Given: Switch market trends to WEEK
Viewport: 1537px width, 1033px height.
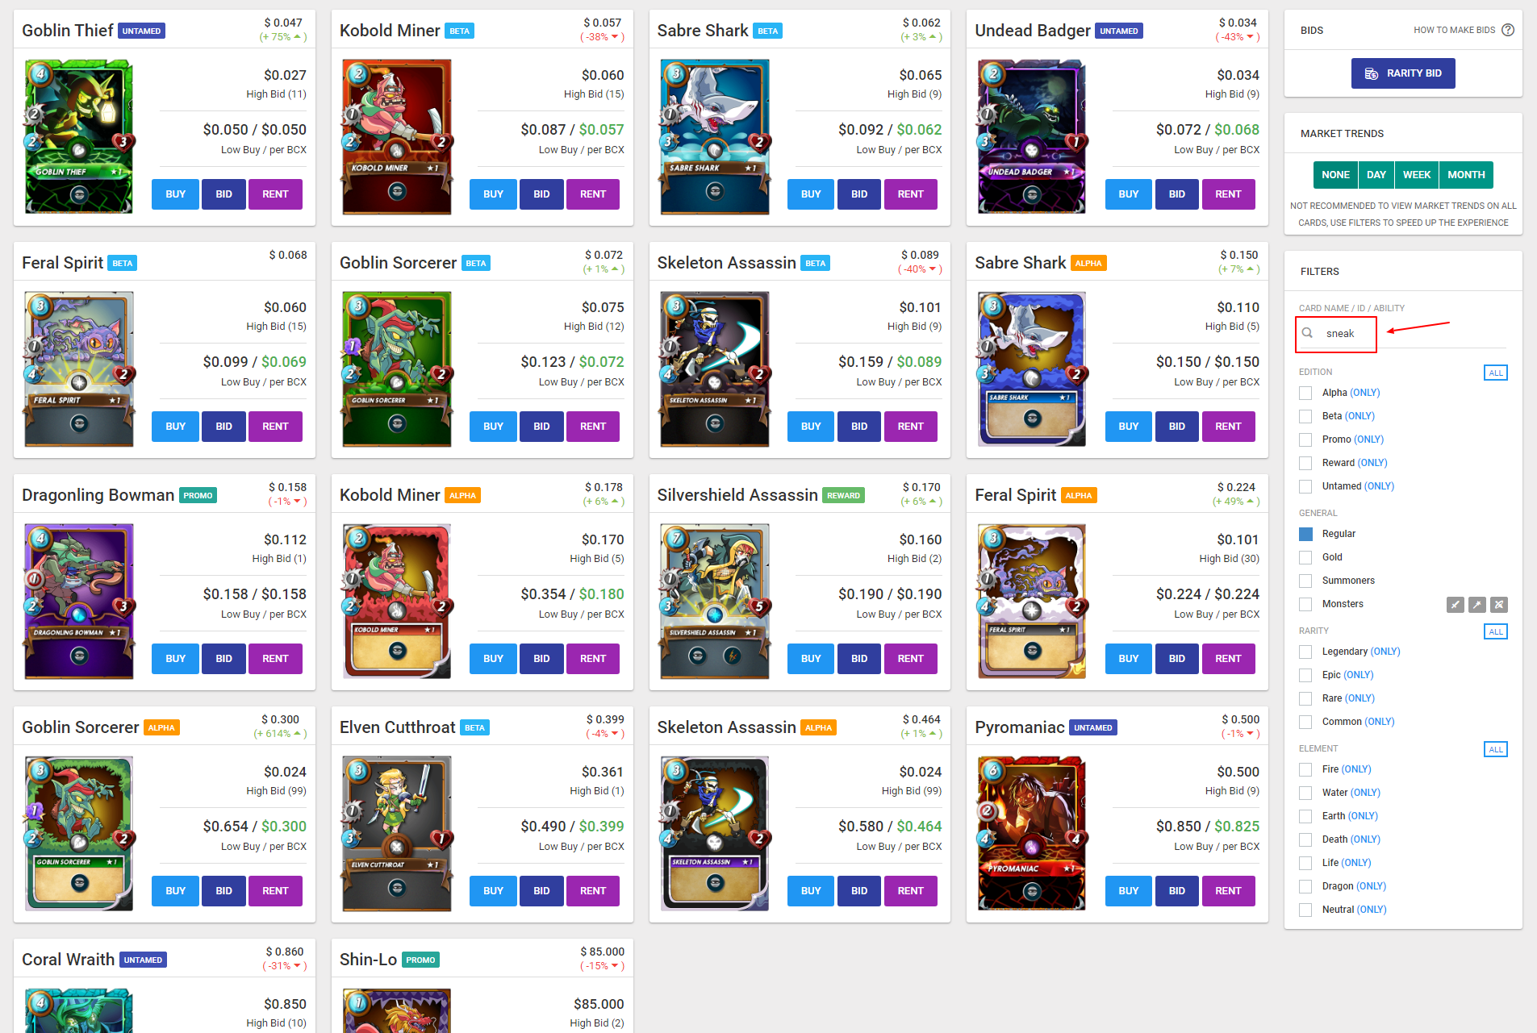Looking at the screenshot, I should tap(1416, 175).
